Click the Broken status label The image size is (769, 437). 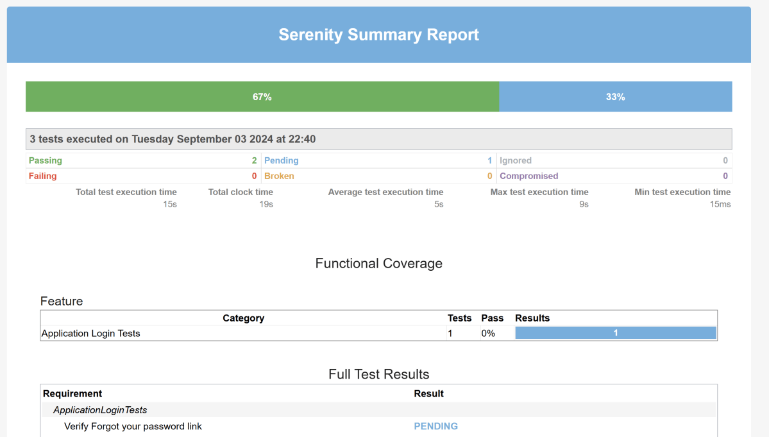pyautogui.click(x=279, y=176)
